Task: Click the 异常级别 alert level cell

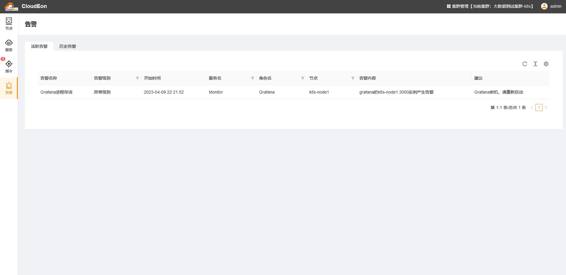Action: point(102,92)
